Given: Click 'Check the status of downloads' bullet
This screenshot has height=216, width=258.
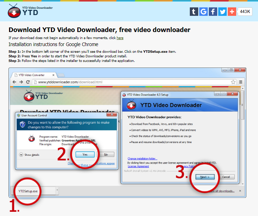Looking at the screenshot, I should (160, 136).
